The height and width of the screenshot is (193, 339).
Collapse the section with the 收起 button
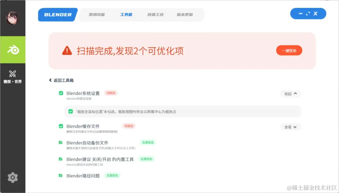291,94
